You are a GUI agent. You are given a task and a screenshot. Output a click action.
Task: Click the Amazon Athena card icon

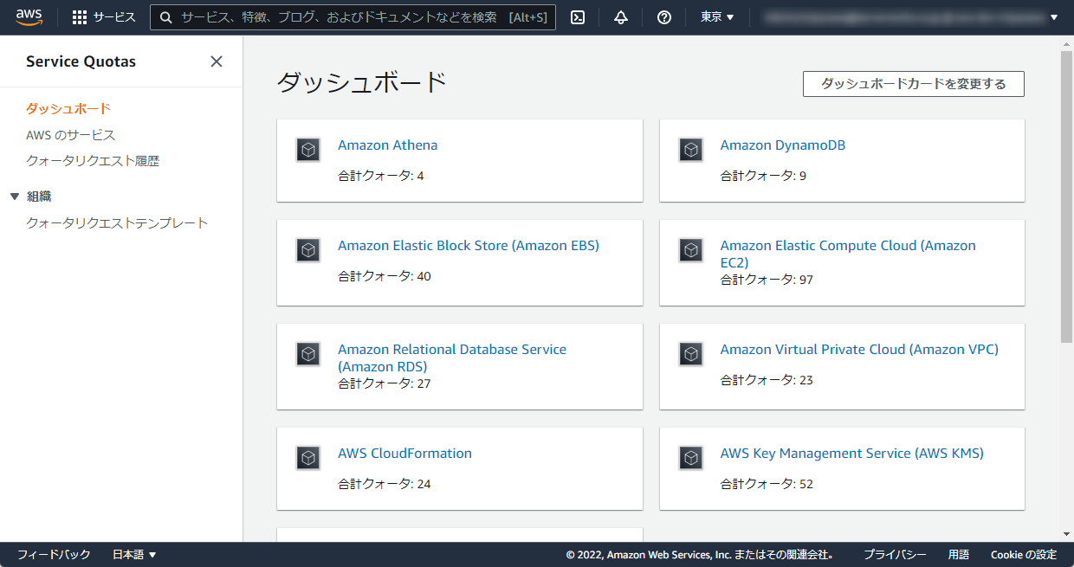pyautogui.click(x=308, y=150)
